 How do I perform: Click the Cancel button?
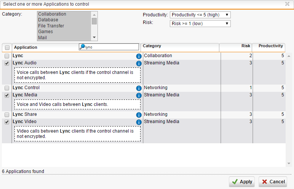[273, 182]
